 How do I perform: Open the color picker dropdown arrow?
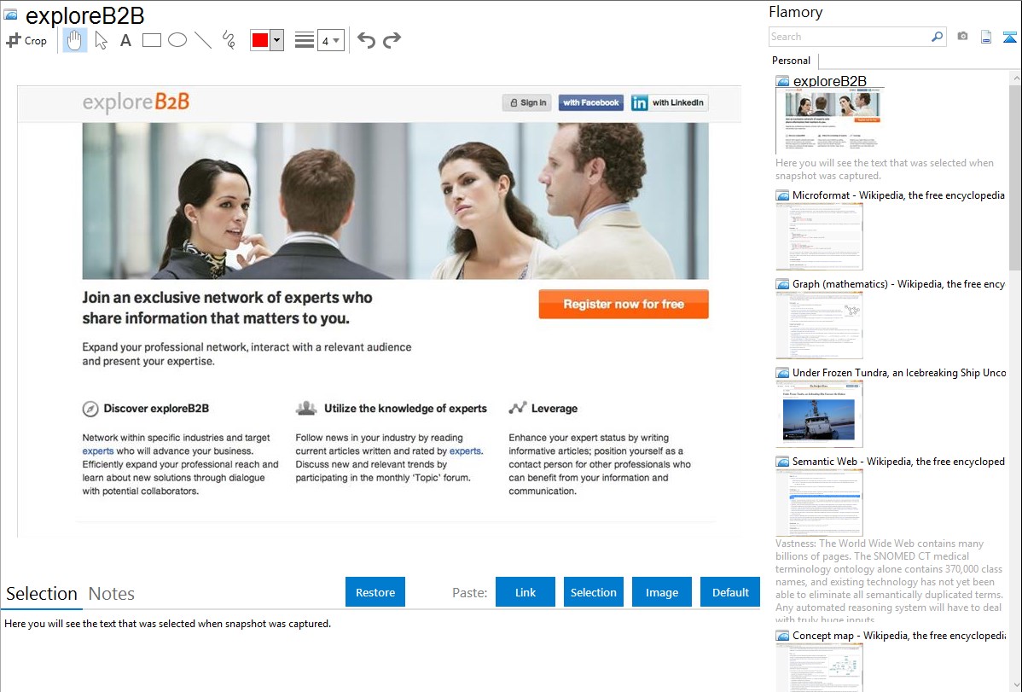(x=277, y=40)
